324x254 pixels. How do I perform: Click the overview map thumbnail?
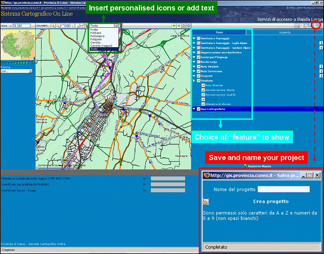click(x=18, y=44)
